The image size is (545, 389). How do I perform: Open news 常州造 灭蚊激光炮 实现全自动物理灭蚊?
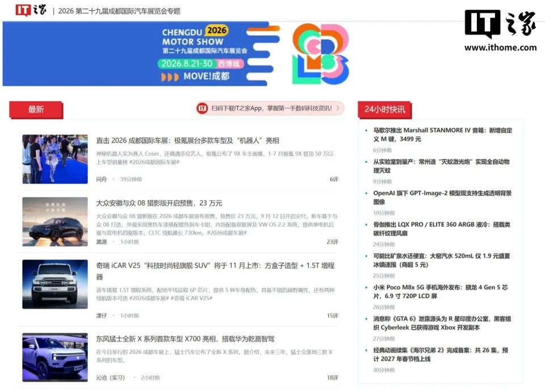442,166
